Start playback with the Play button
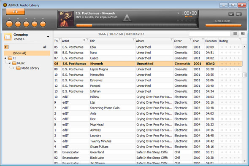This screenshot has width=249, height=166. tap(9, 24)
